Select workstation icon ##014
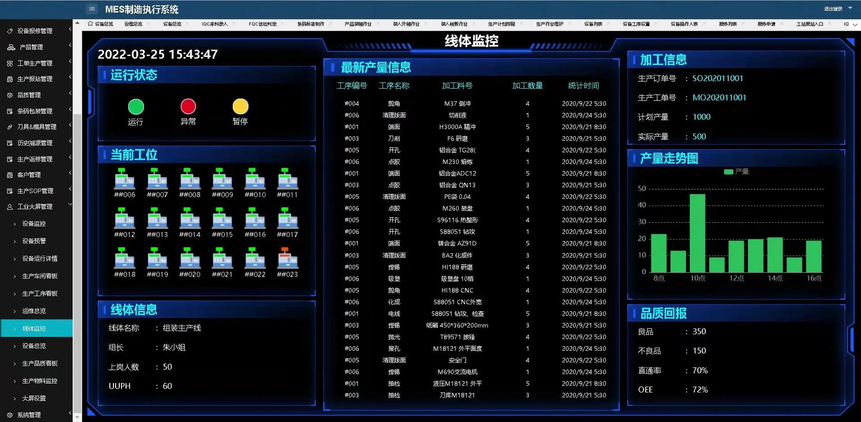This screenshot has width=861, height=422. 190,218
